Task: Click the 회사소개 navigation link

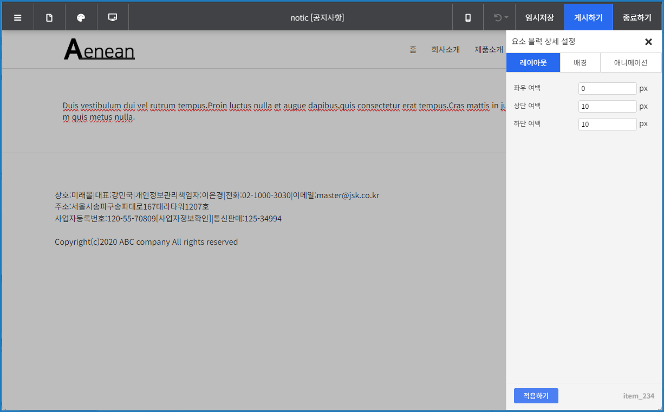Action: [445, 49]
